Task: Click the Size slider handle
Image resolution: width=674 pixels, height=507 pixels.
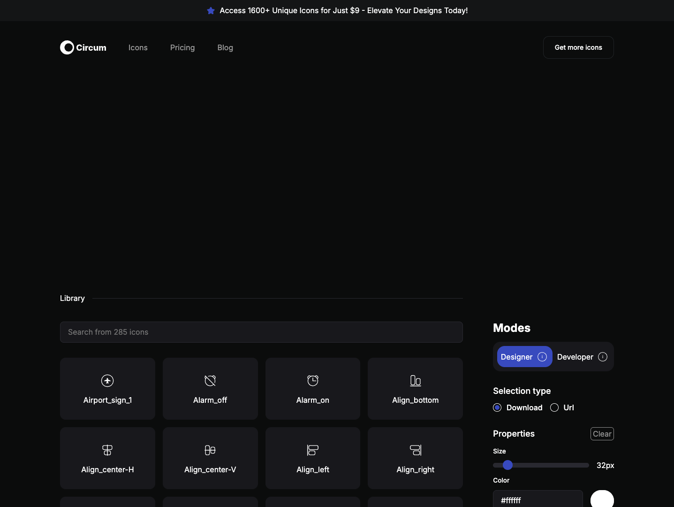Action: (x=507, y=465)
